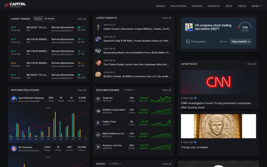
Task: Click the '33.91M Volume' stat for Cisneros
Action: point(82,148)
